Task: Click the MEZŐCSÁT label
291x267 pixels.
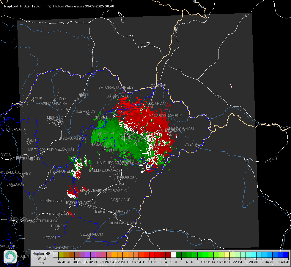Action: tap(65, 149)
